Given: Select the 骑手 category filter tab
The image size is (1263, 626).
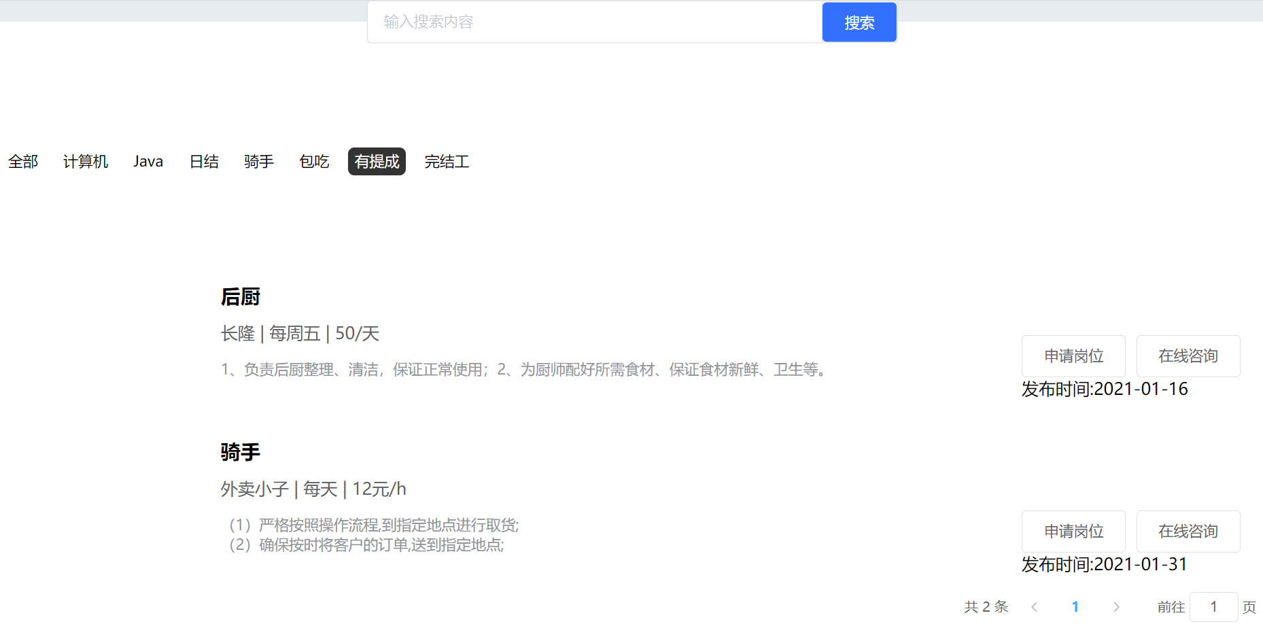Looking at the screenshot, I should (259, 162).
